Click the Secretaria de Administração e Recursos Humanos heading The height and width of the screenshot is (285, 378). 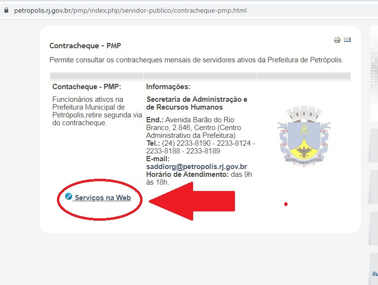click(x=197, y=103)
